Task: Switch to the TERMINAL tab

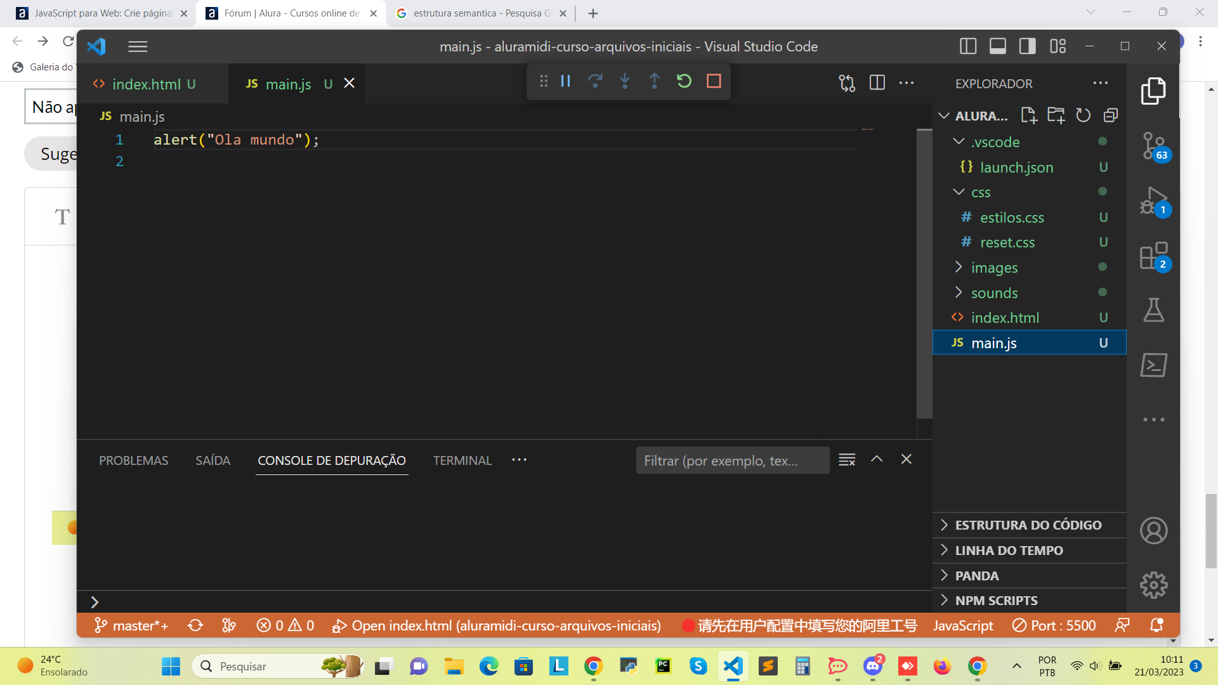Action: tap(462, 460)
